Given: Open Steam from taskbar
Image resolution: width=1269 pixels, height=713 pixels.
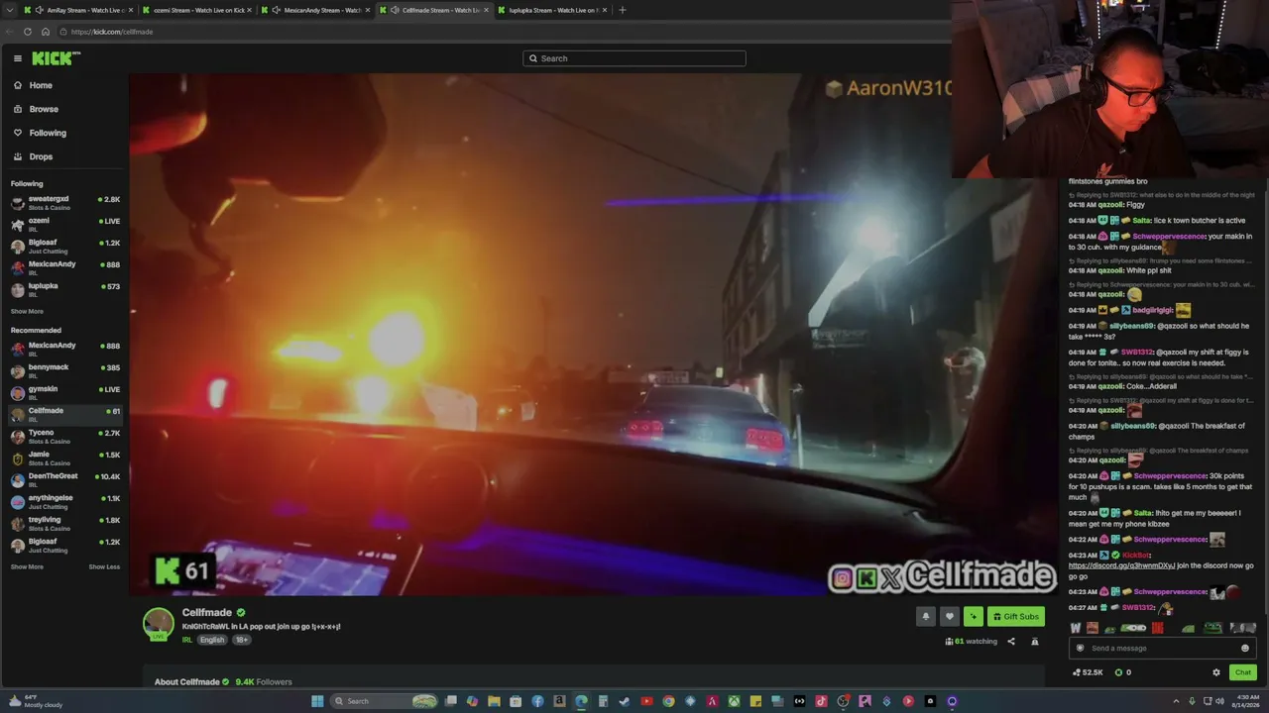Looking at the screenshot, I should [625, 701].
